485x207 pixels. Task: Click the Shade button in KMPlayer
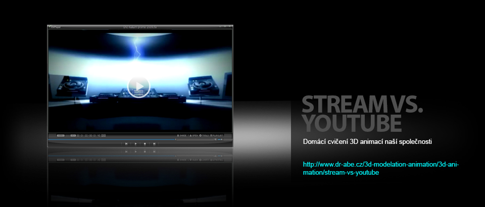pos(182,136)
